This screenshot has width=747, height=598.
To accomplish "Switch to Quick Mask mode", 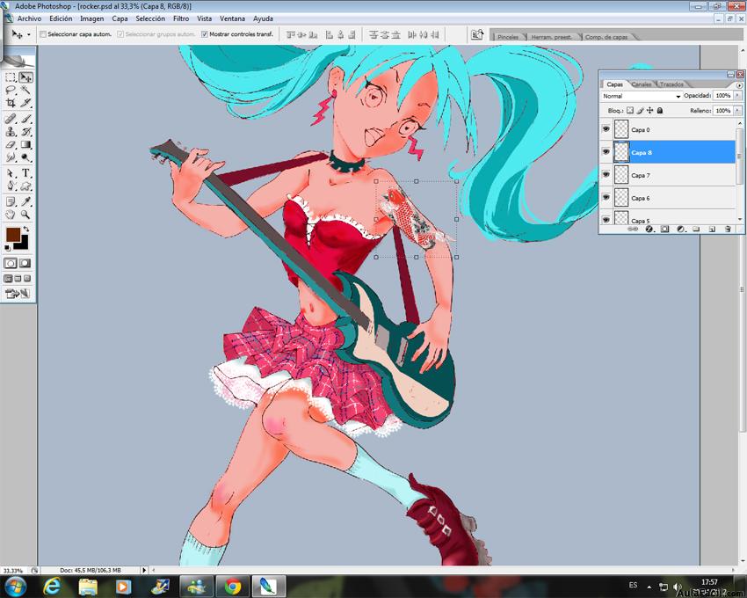I will click(25, 263).
